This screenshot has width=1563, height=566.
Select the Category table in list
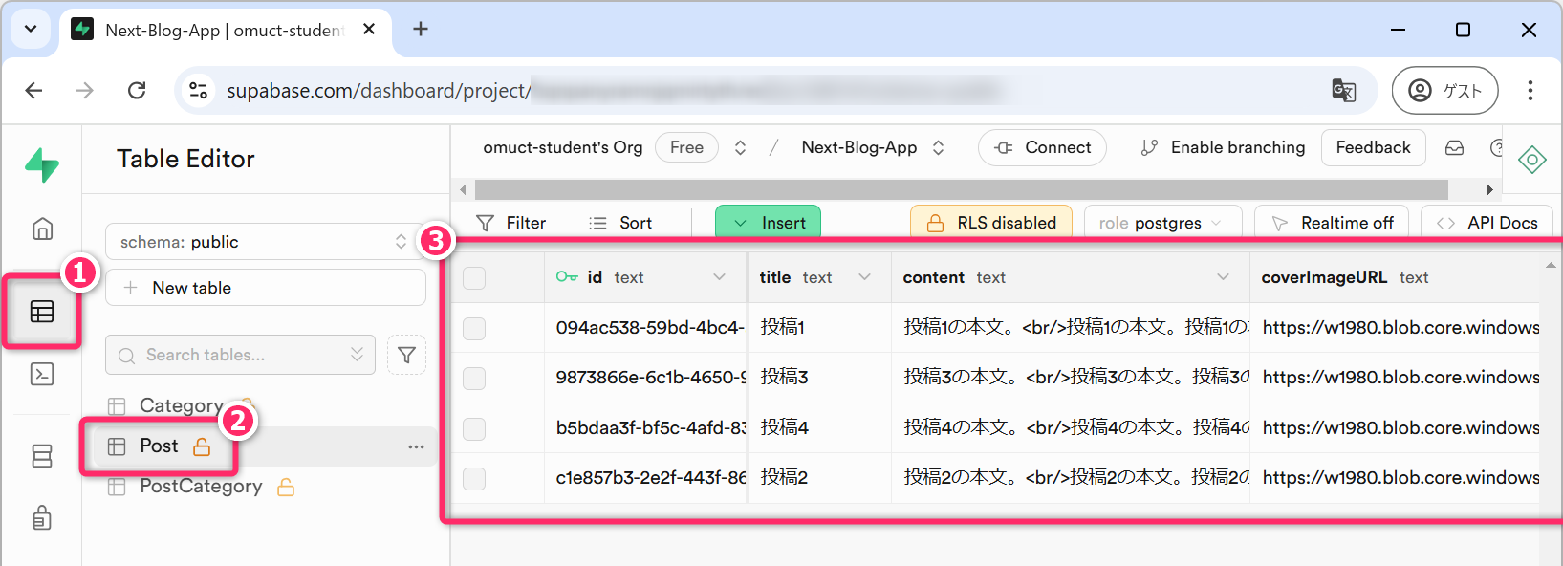pyautogui.click(x=181, y=405)
